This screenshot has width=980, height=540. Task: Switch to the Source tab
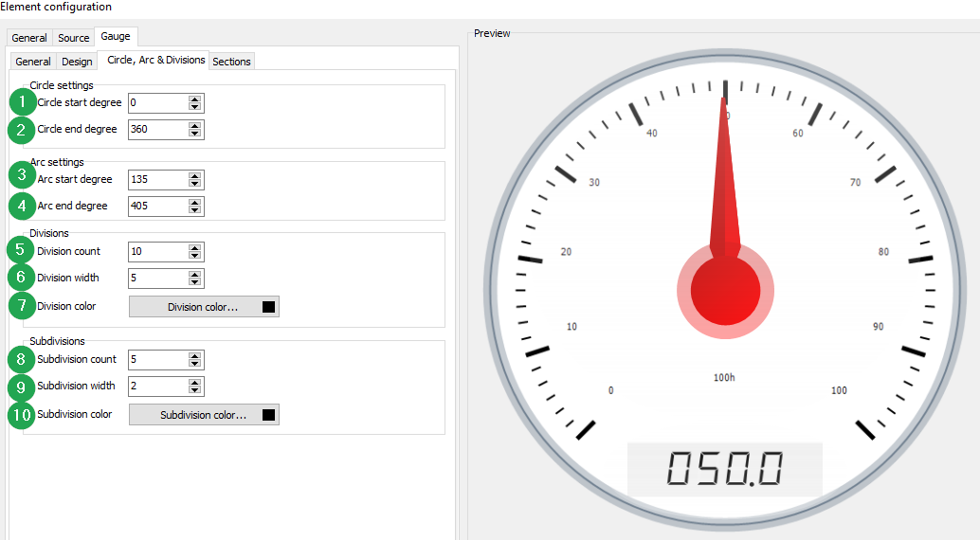(x=73, y=38)
